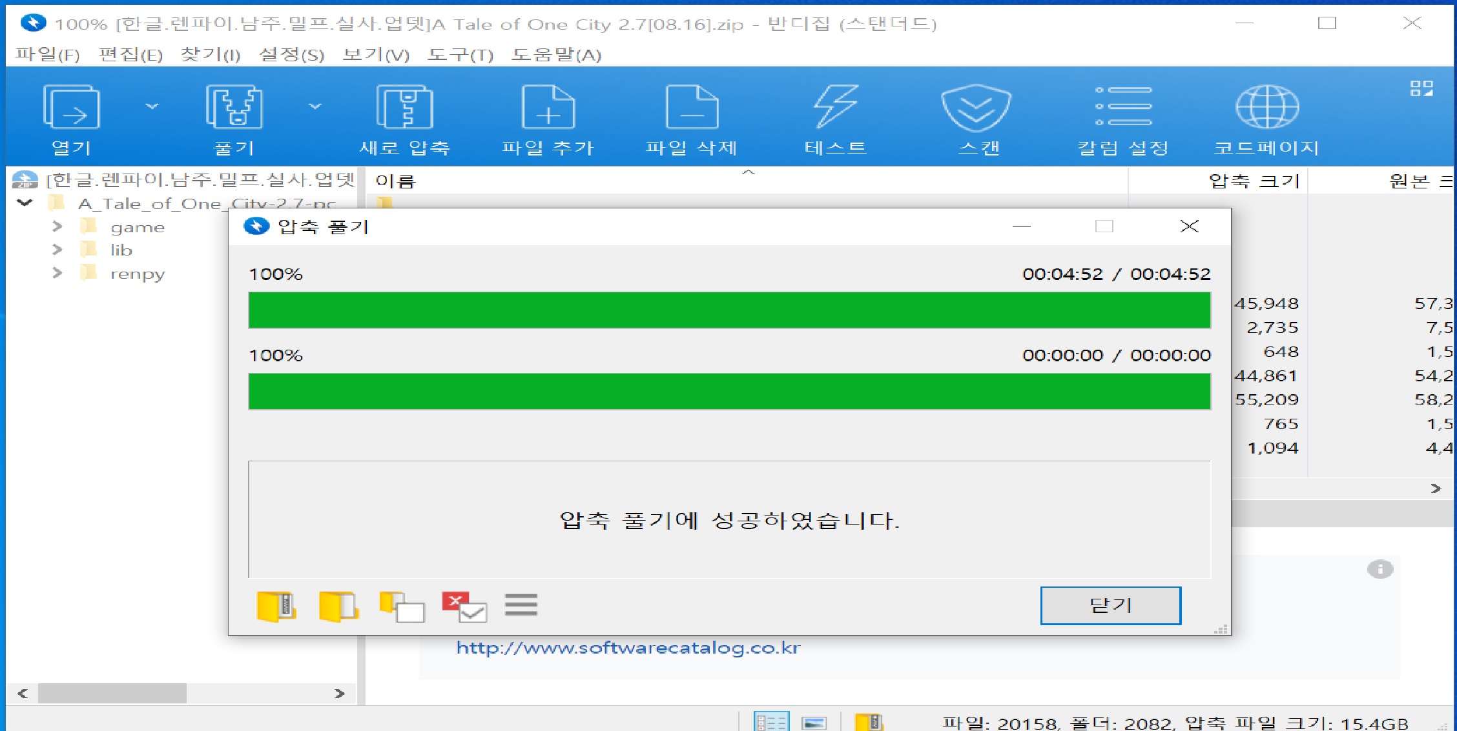The image size is (1457, 731).
Task: Open 칼럼 설정 column settings
Action: coord(1123,107)
